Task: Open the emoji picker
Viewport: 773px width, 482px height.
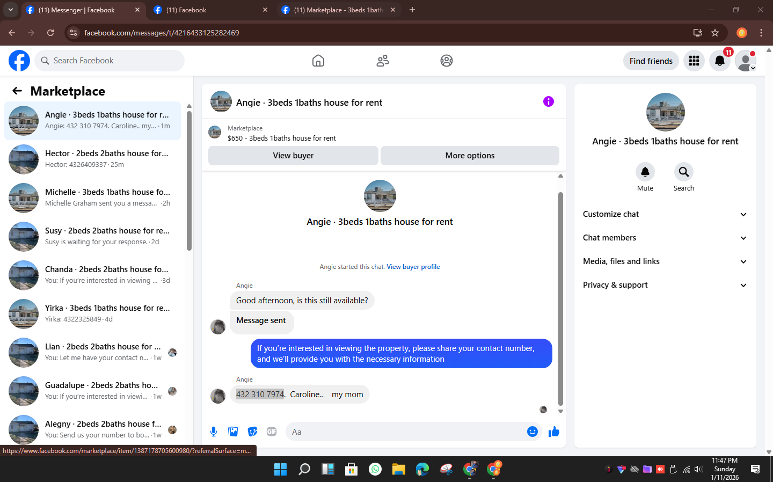Action: (x=533, y=432)
